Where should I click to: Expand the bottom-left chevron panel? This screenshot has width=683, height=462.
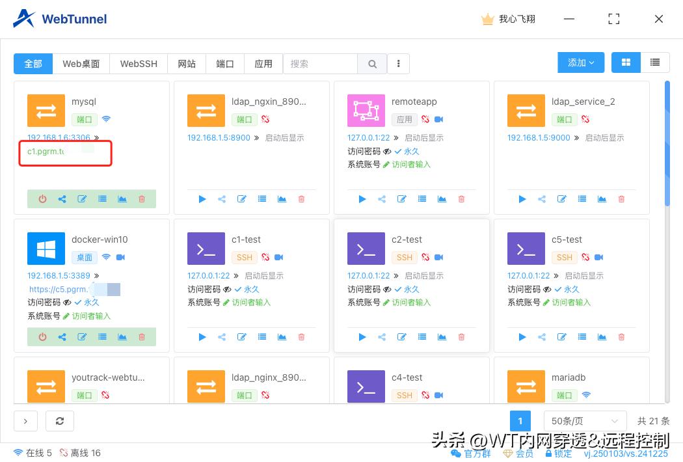(25, 421)
